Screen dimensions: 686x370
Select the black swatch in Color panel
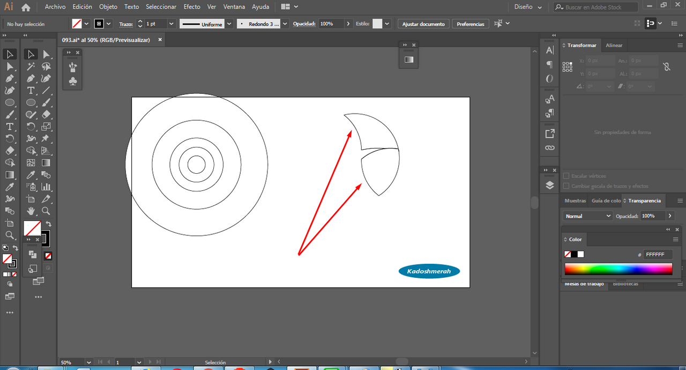pyautogui.click(x=574, y=254)
